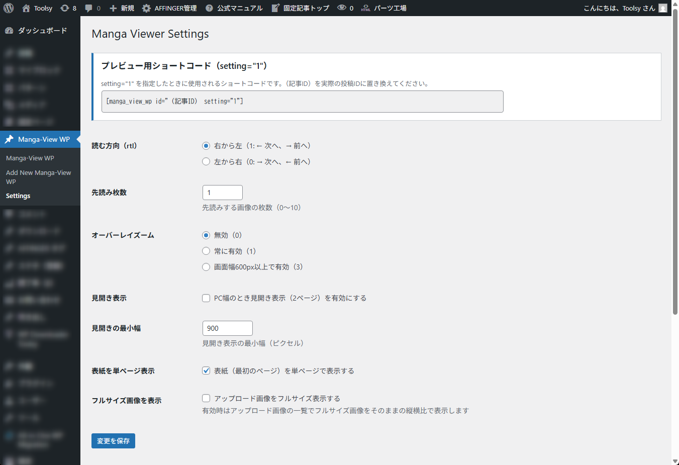The width and height of the screenshot is (679, 465).
Task: Click the updates icon showing 8
Action: click(65, 8)
